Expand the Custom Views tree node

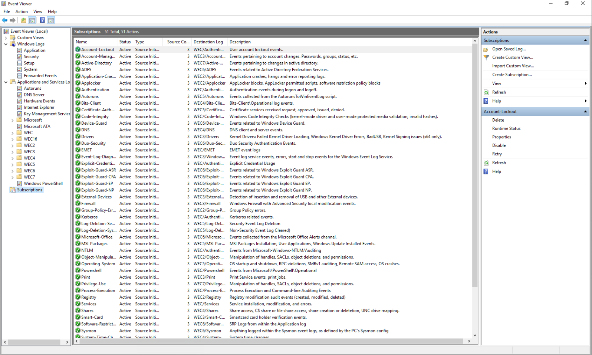(6, 38)
